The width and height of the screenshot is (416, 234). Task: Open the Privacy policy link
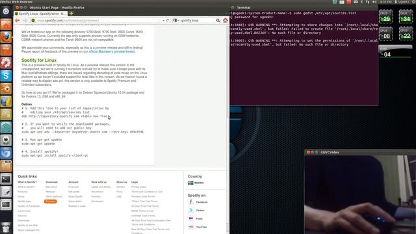[138, 187]
